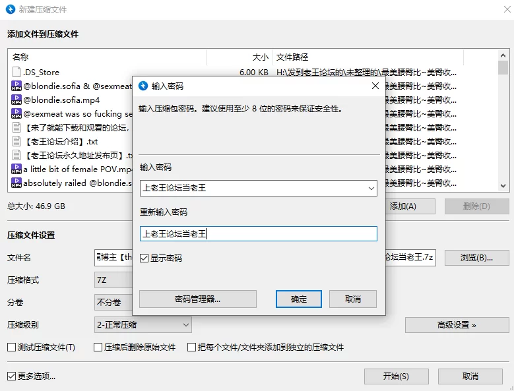Click the 浏览(B)... button
The width and height of the screenshot is (514, 391).
[476, 258]
